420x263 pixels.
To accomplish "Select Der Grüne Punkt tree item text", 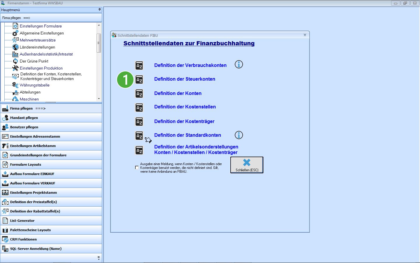I will [x=34, y=61].
